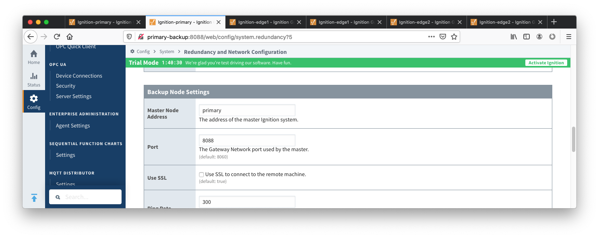599x238 pixels.
Task: Open Agent Settings under Enterprise Administration
Action: (x=73, y=125)
